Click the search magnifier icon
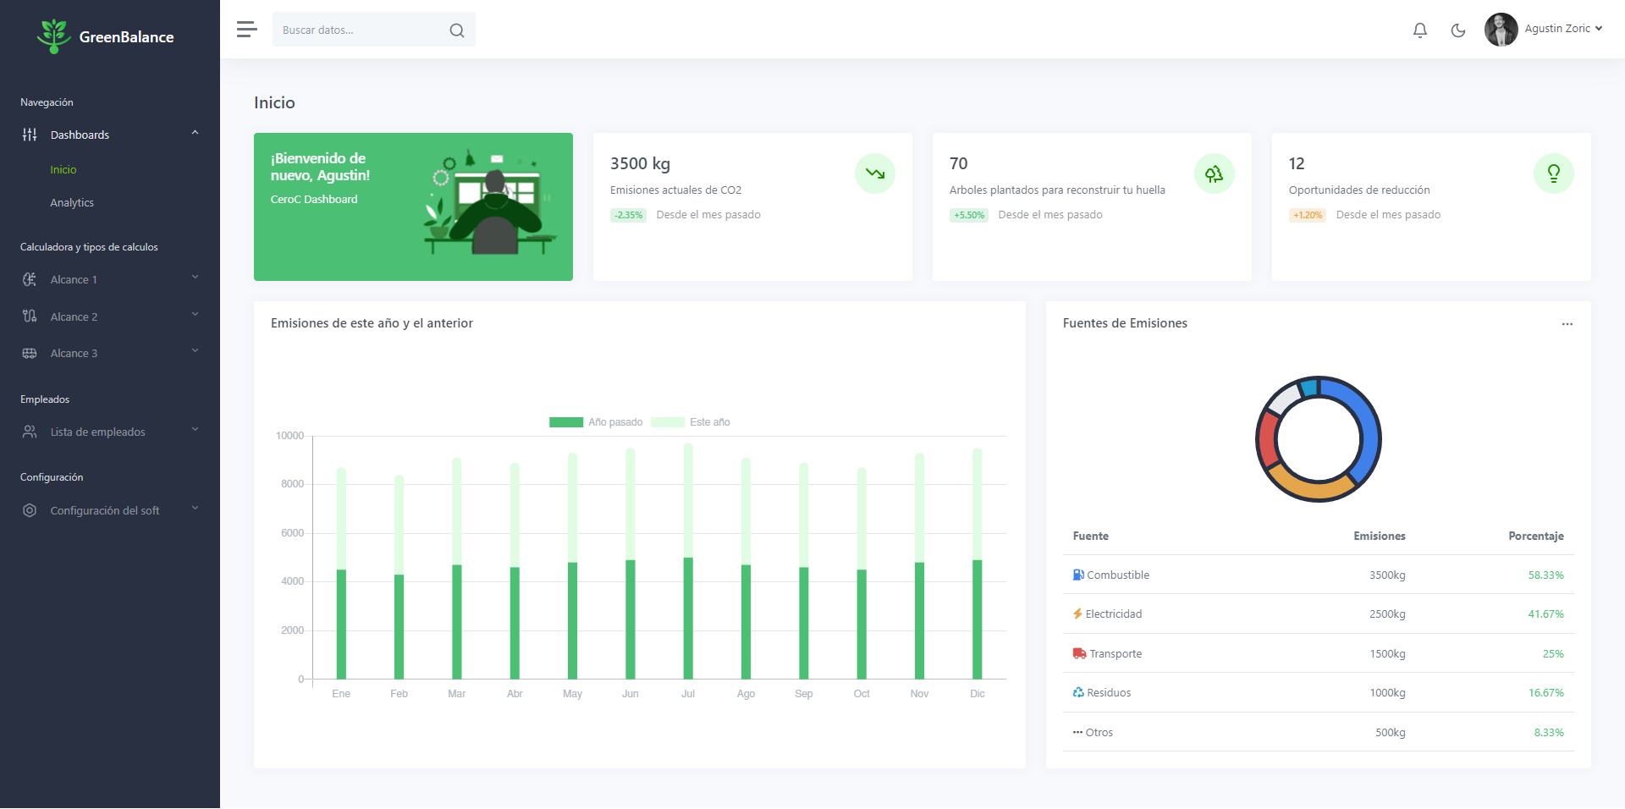 456,30
